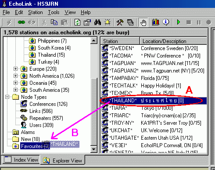
Task: Click the info balloon icon
Action: 166,22
